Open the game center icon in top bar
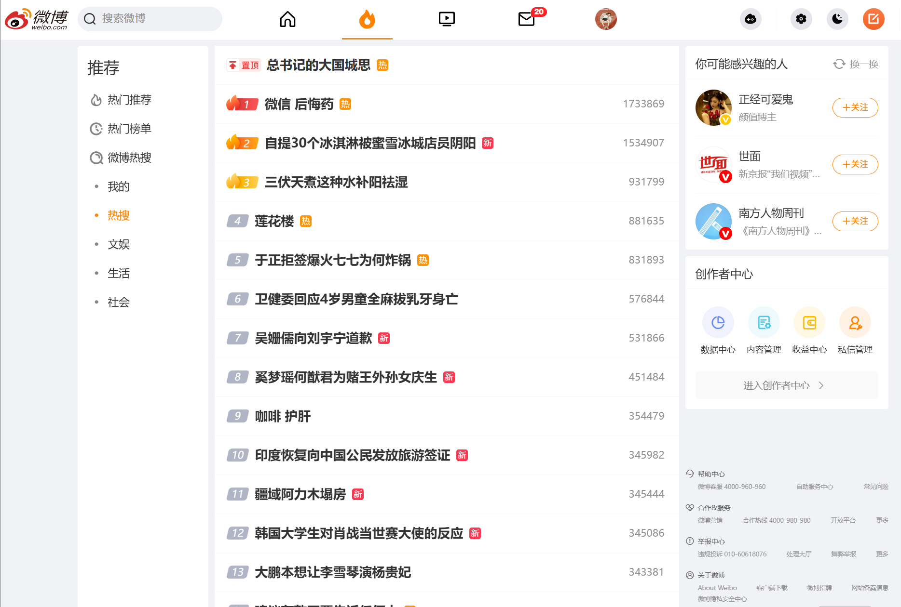 (751, 19)
